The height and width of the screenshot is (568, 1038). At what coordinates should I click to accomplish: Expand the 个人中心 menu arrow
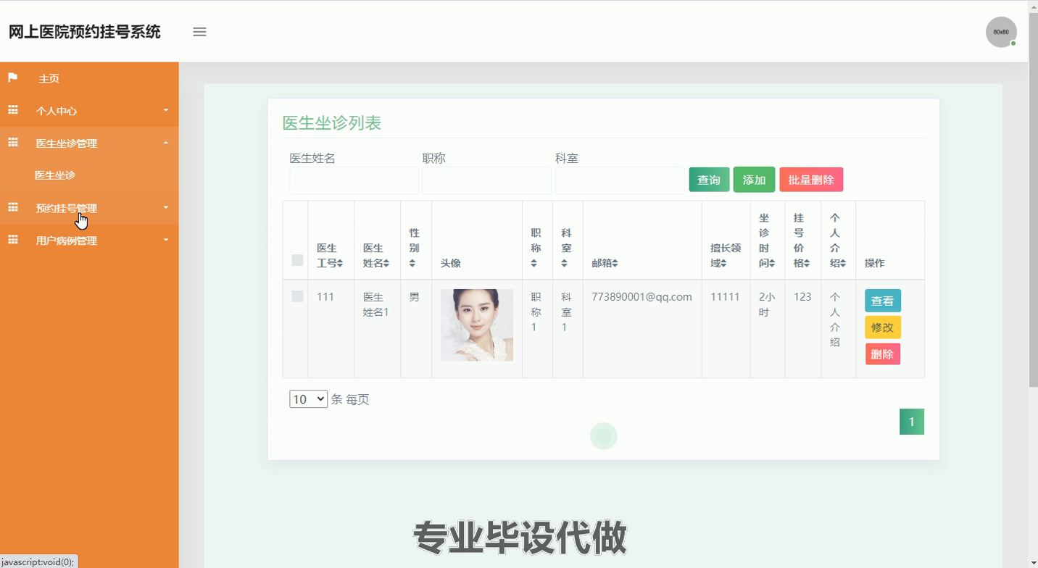[166, 110]
